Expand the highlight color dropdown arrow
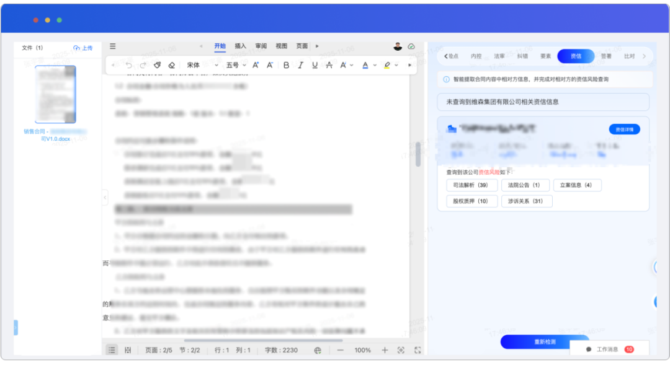The image size is (670, 368). [396, 65]
